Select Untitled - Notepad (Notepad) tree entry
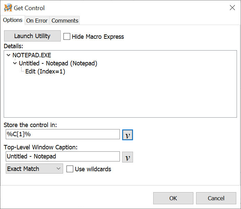The height and width of the screenshot is (209, 241). pos(58,63)
